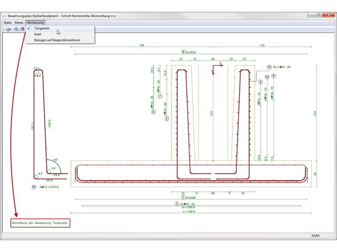The width and height of the screenshot is (337, 252).
Task: Click the circled position number 8
Action: click(260, 82)
